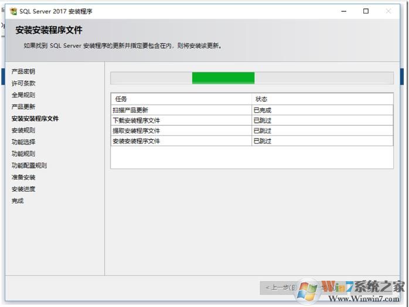
Task: Select the 全局规则 step in sidebar
Action: [x=23, y=95]
